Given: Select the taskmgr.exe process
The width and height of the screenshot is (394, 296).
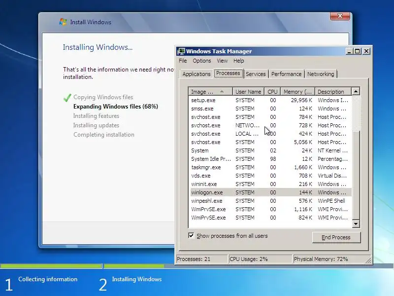Looking at the screenshot, I should pos(270,167).
